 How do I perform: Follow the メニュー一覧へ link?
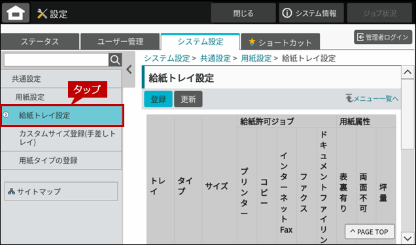pyautogui.click(x=372, y=98)
